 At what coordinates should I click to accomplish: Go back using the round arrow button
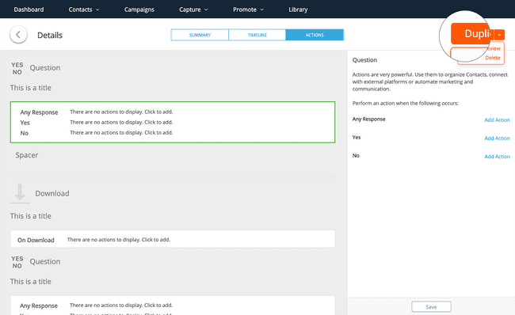(18, 35)
